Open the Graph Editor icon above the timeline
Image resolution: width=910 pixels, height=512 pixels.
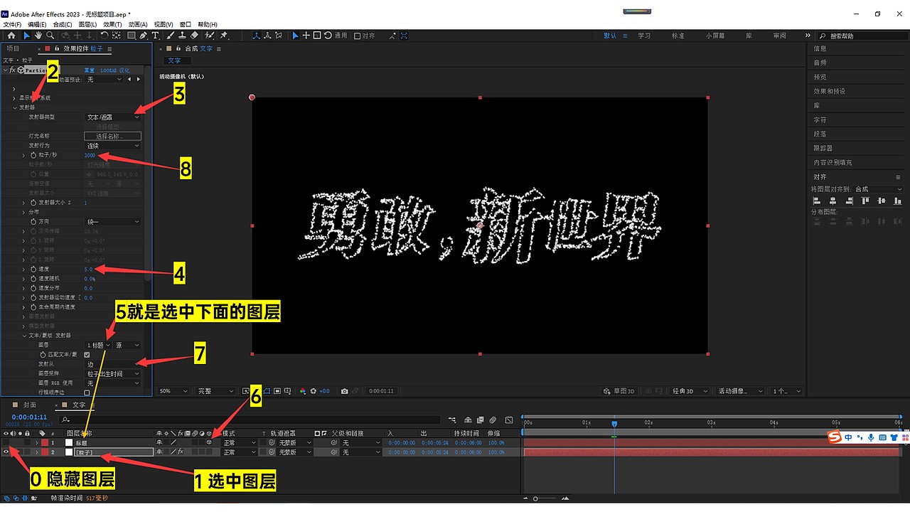[508, 420]
